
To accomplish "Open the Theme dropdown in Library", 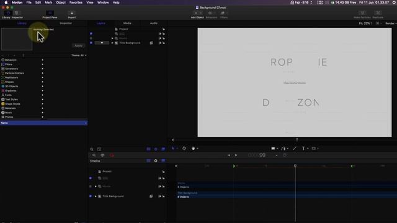I will (x=79, y=55).
